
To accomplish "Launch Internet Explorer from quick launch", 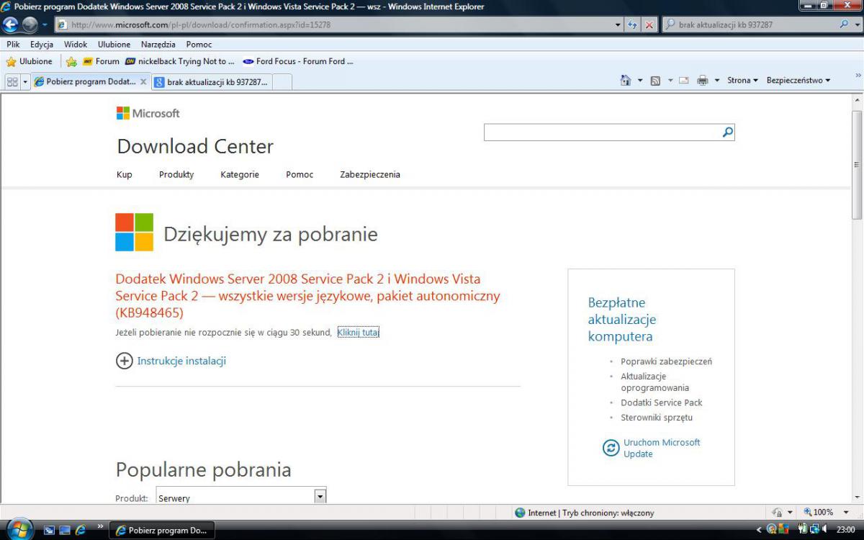I will [81, 530].
